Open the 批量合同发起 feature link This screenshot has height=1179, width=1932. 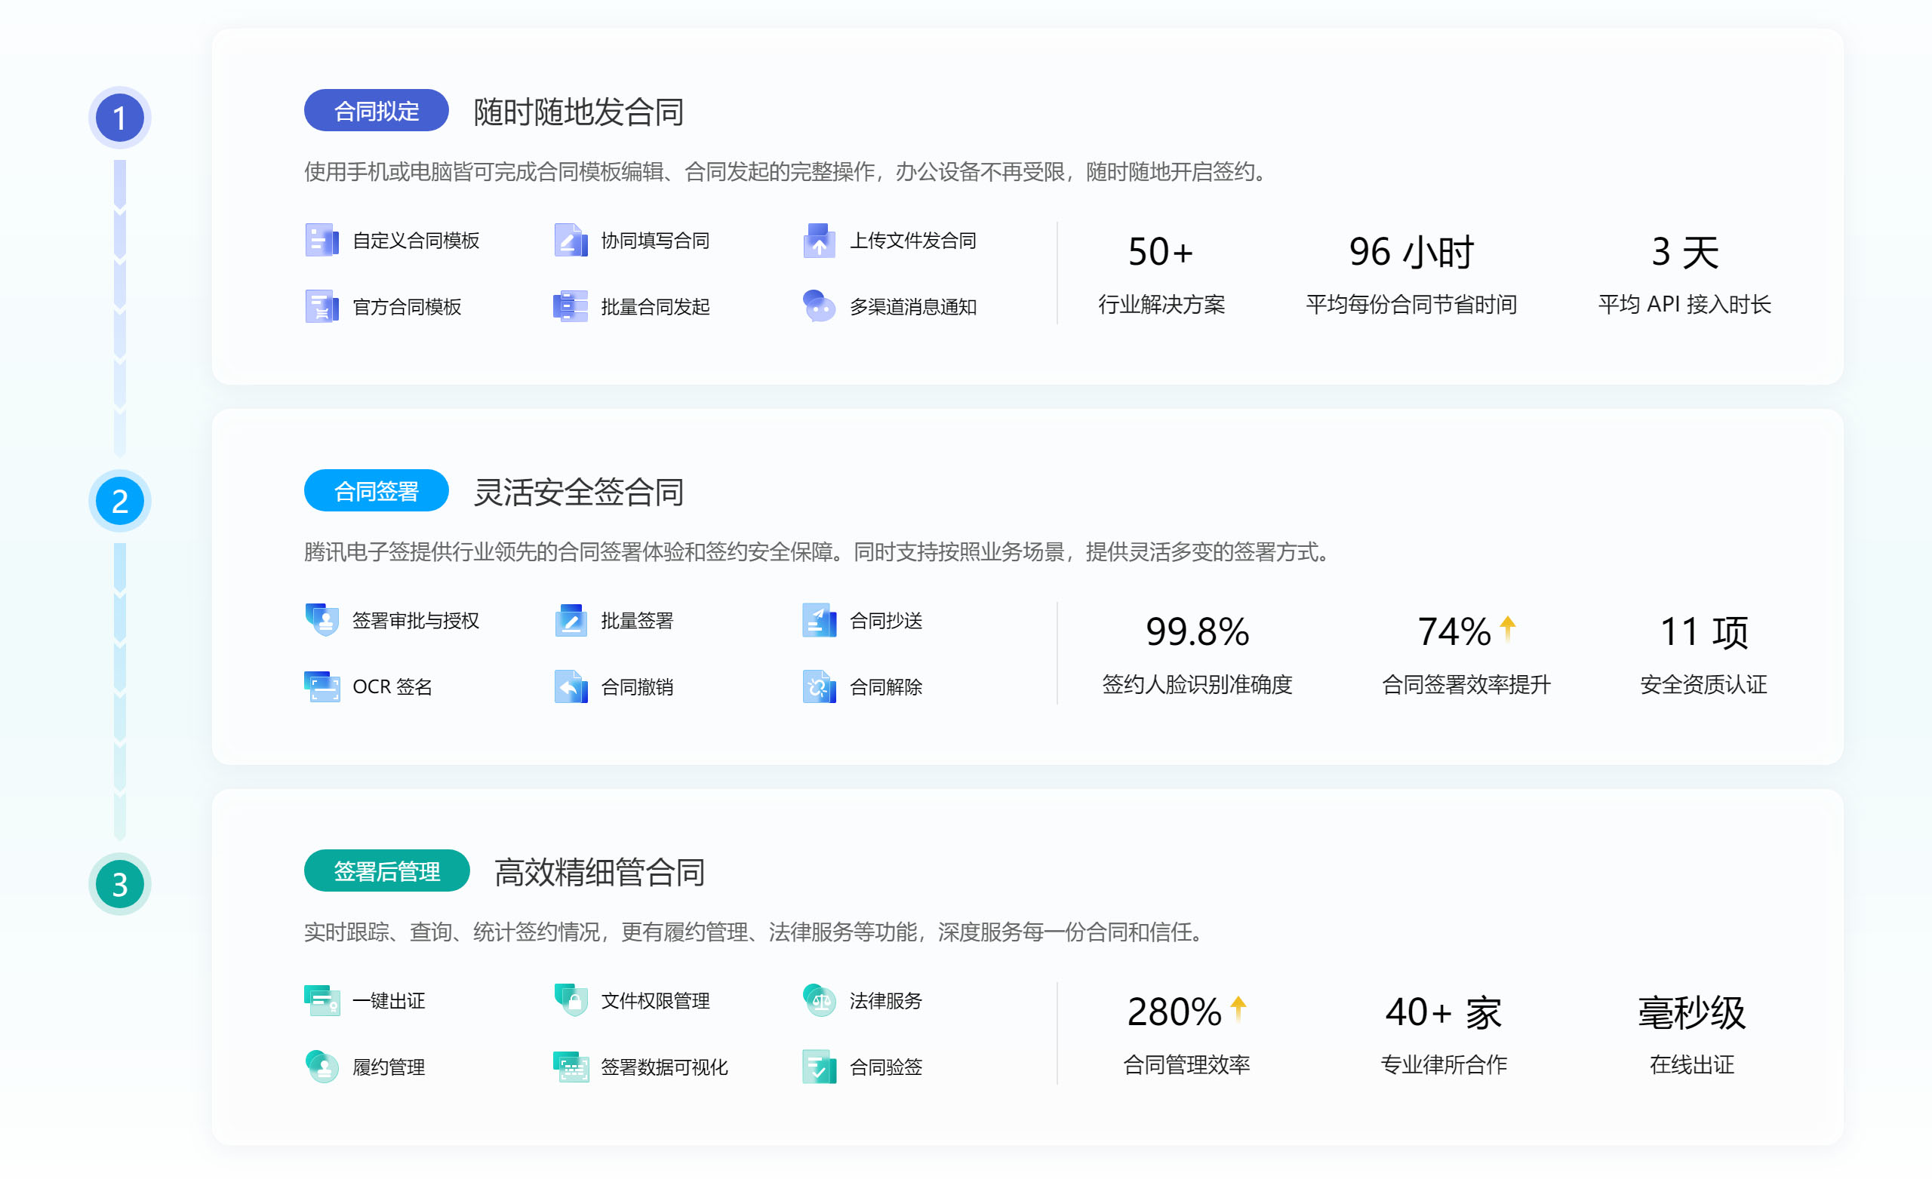tap(655, 307)
